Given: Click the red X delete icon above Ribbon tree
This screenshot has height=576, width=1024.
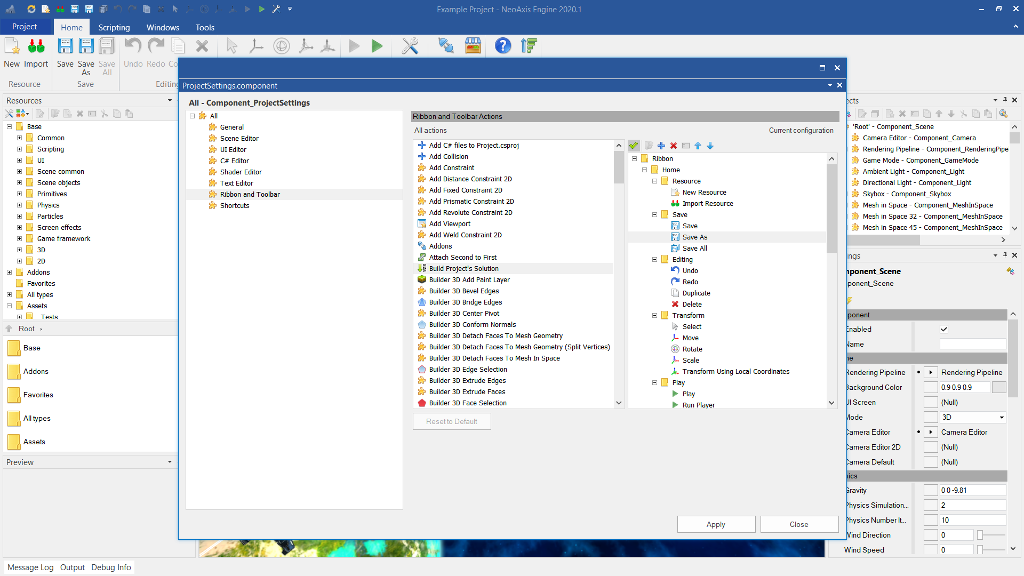Looking at the screenshot, I should [x=674, y=146].
